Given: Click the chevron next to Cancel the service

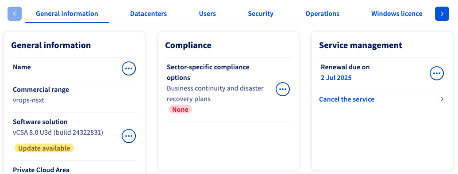Looking at the screenshot, I should (442, 99).
